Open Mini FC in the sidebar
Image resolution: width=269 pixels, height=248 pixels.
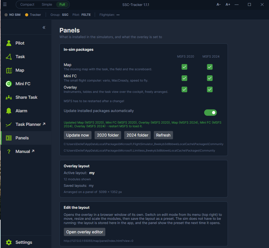point(26,84)
